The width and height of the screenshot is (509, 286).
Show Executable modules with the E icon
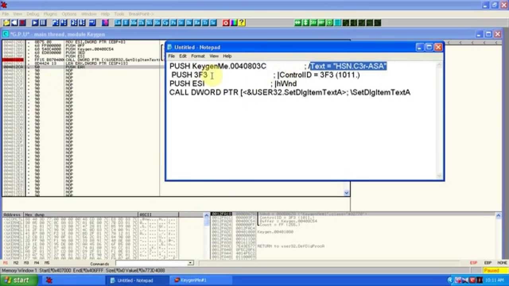click(x=126, y=23)
